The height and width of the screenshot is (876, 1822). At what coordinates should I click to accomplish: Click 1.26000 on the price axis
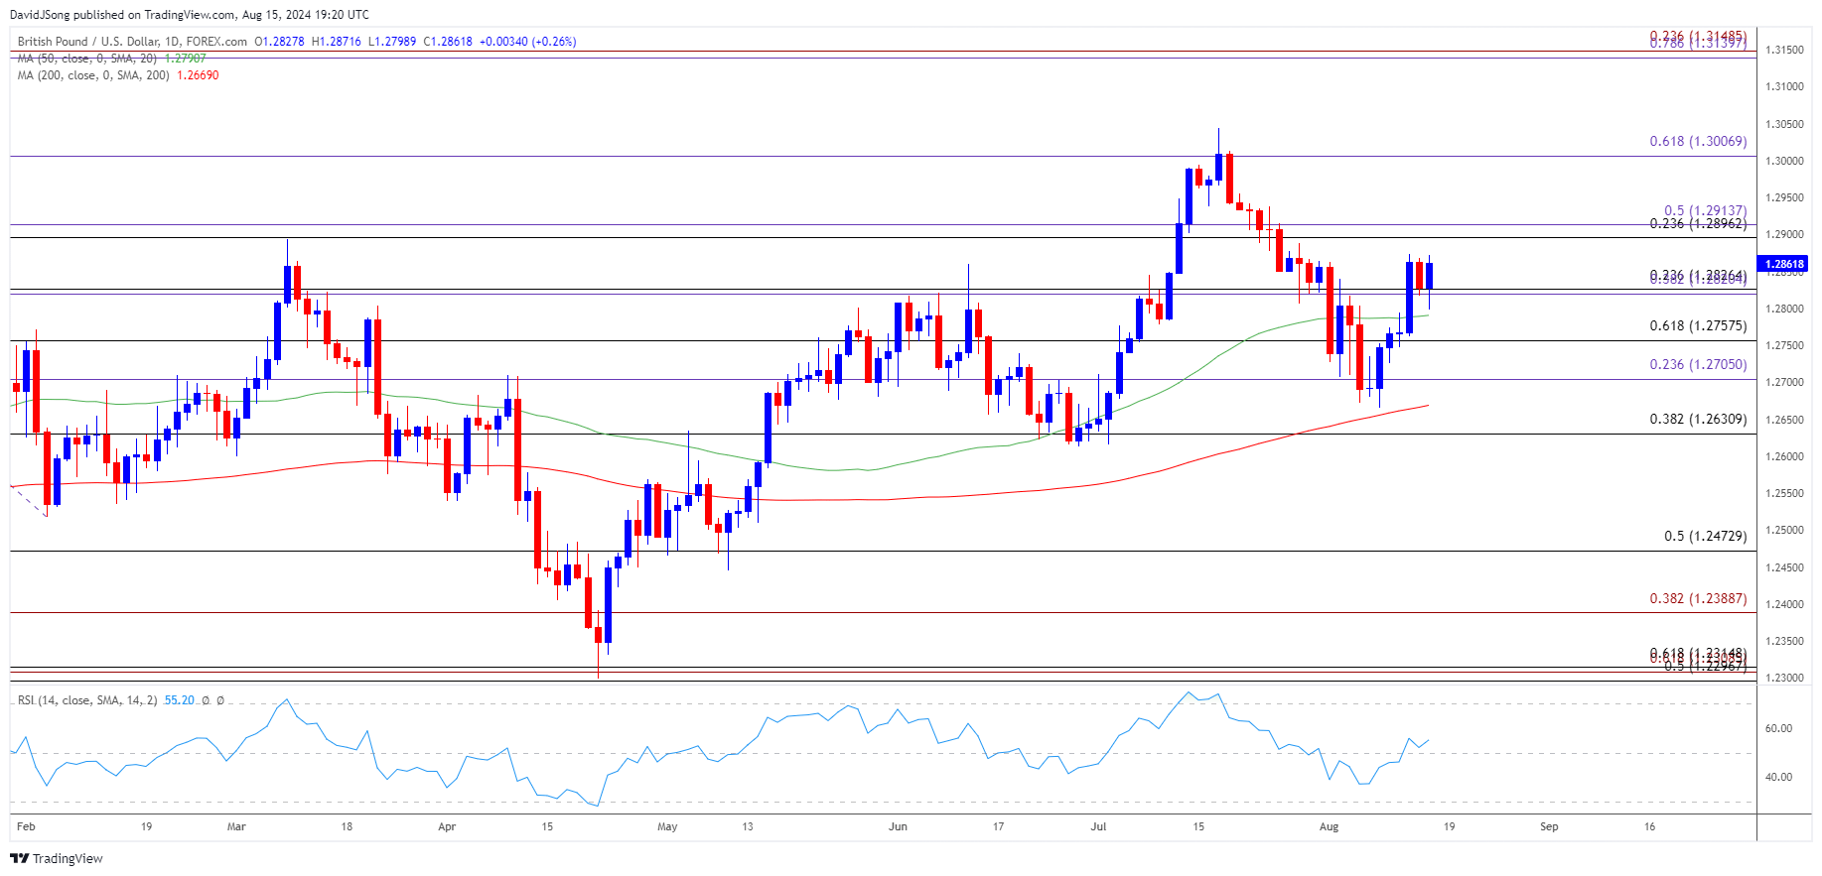1784,456
